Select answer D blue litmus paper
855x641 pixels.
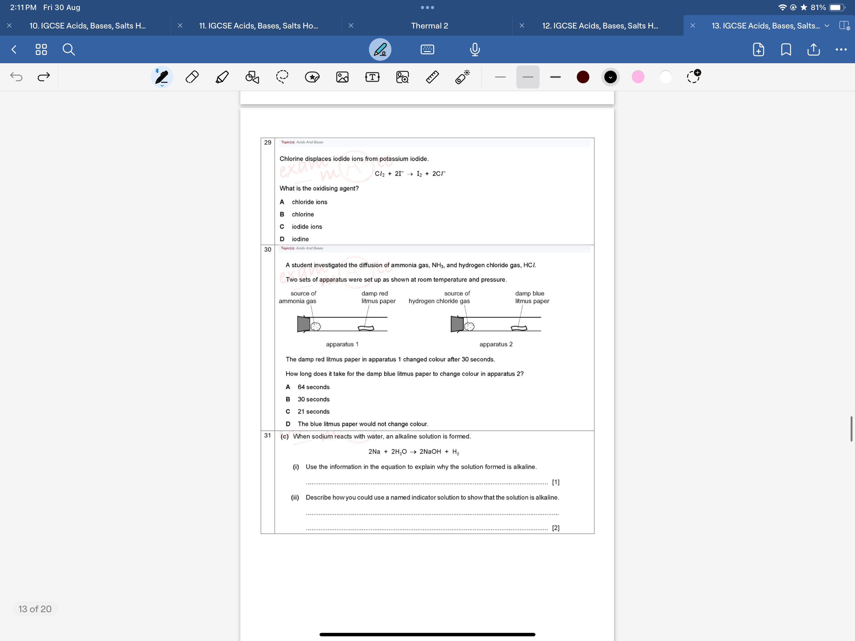[x=289, y=423]
